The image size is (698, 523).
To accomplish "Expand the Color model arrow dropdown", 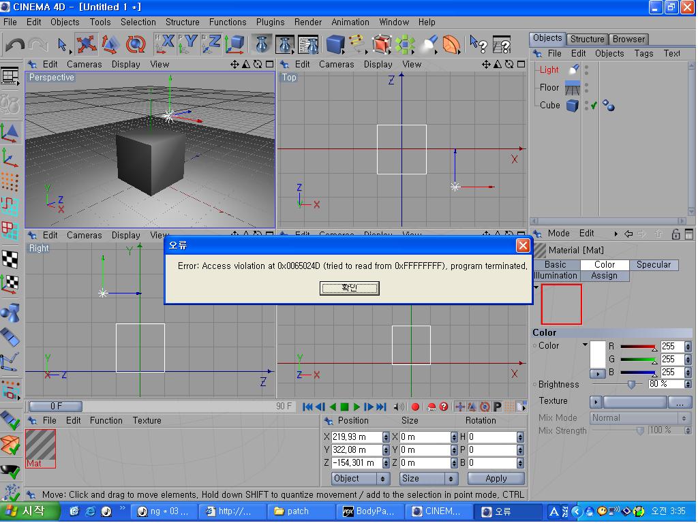I will (585, 345).
